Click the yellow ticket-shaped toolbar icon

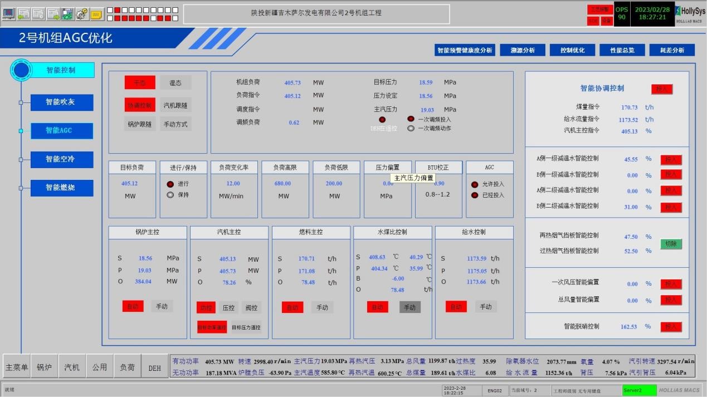point(96,14)
